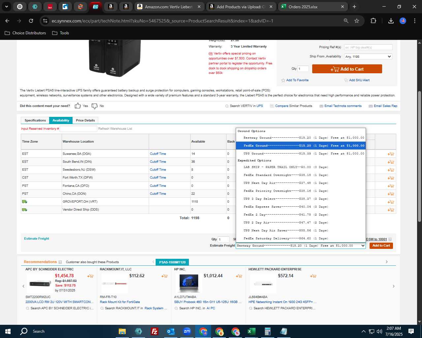Open Excel from the taskbar
422x338 pixels.
click(x=252, y=331)
